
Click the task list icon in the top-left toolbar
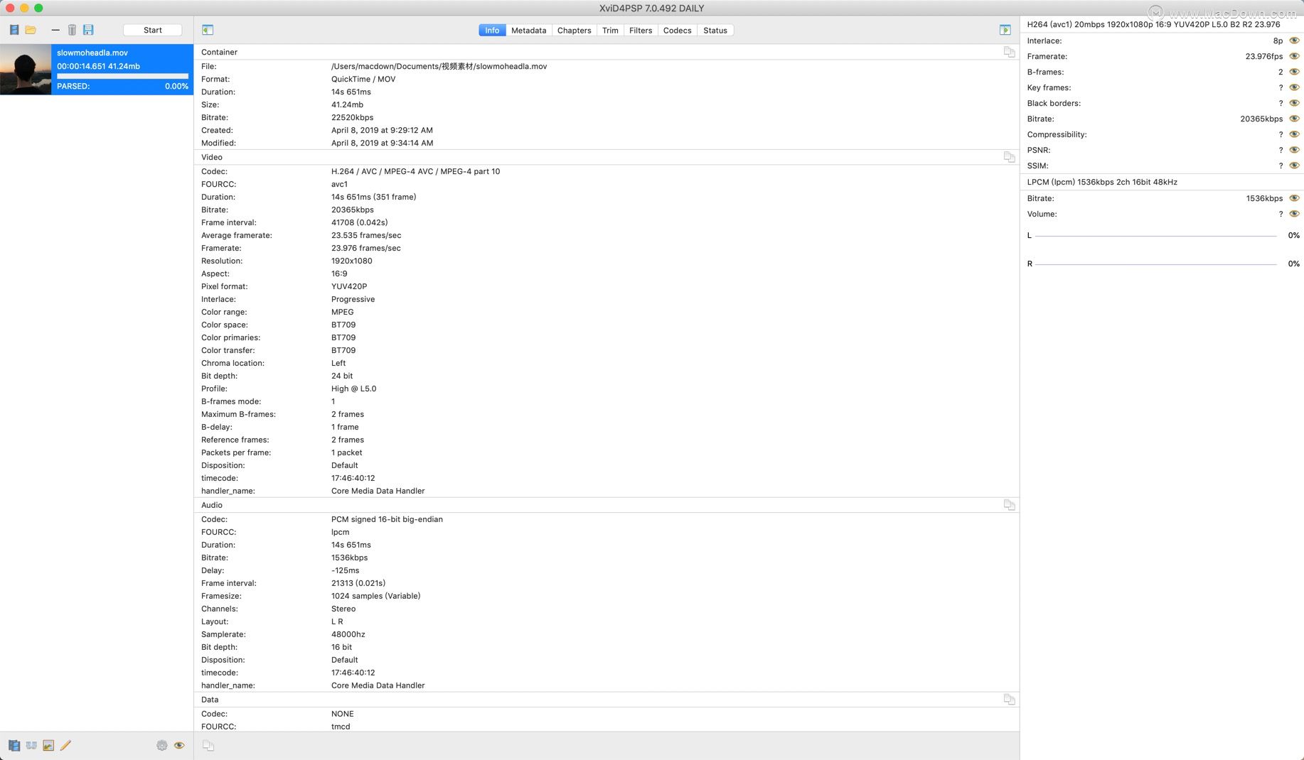(14, 29)
